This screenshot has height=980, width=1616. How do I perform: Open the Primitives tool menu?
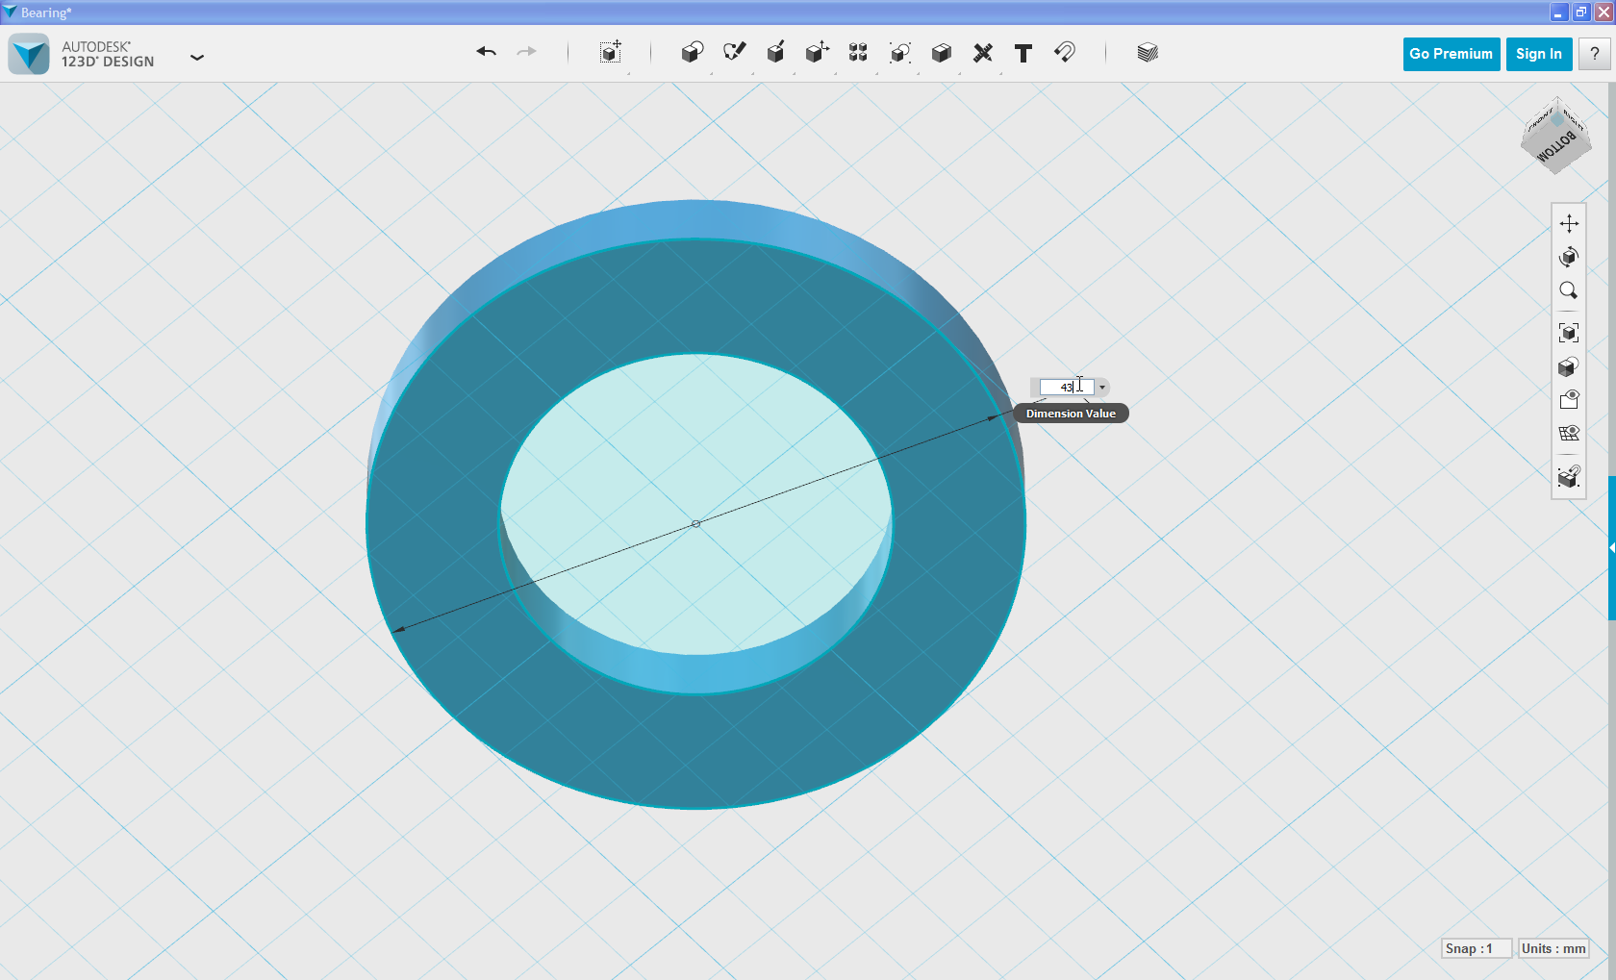coord(692,52)
